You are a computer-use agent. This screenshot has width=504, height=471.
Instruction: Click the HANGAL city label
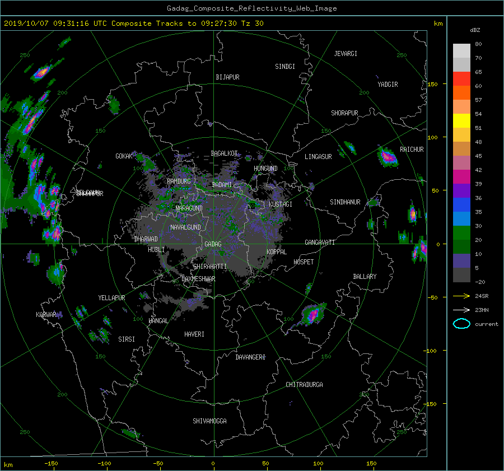pyautogui.click(x=158, y=321)
